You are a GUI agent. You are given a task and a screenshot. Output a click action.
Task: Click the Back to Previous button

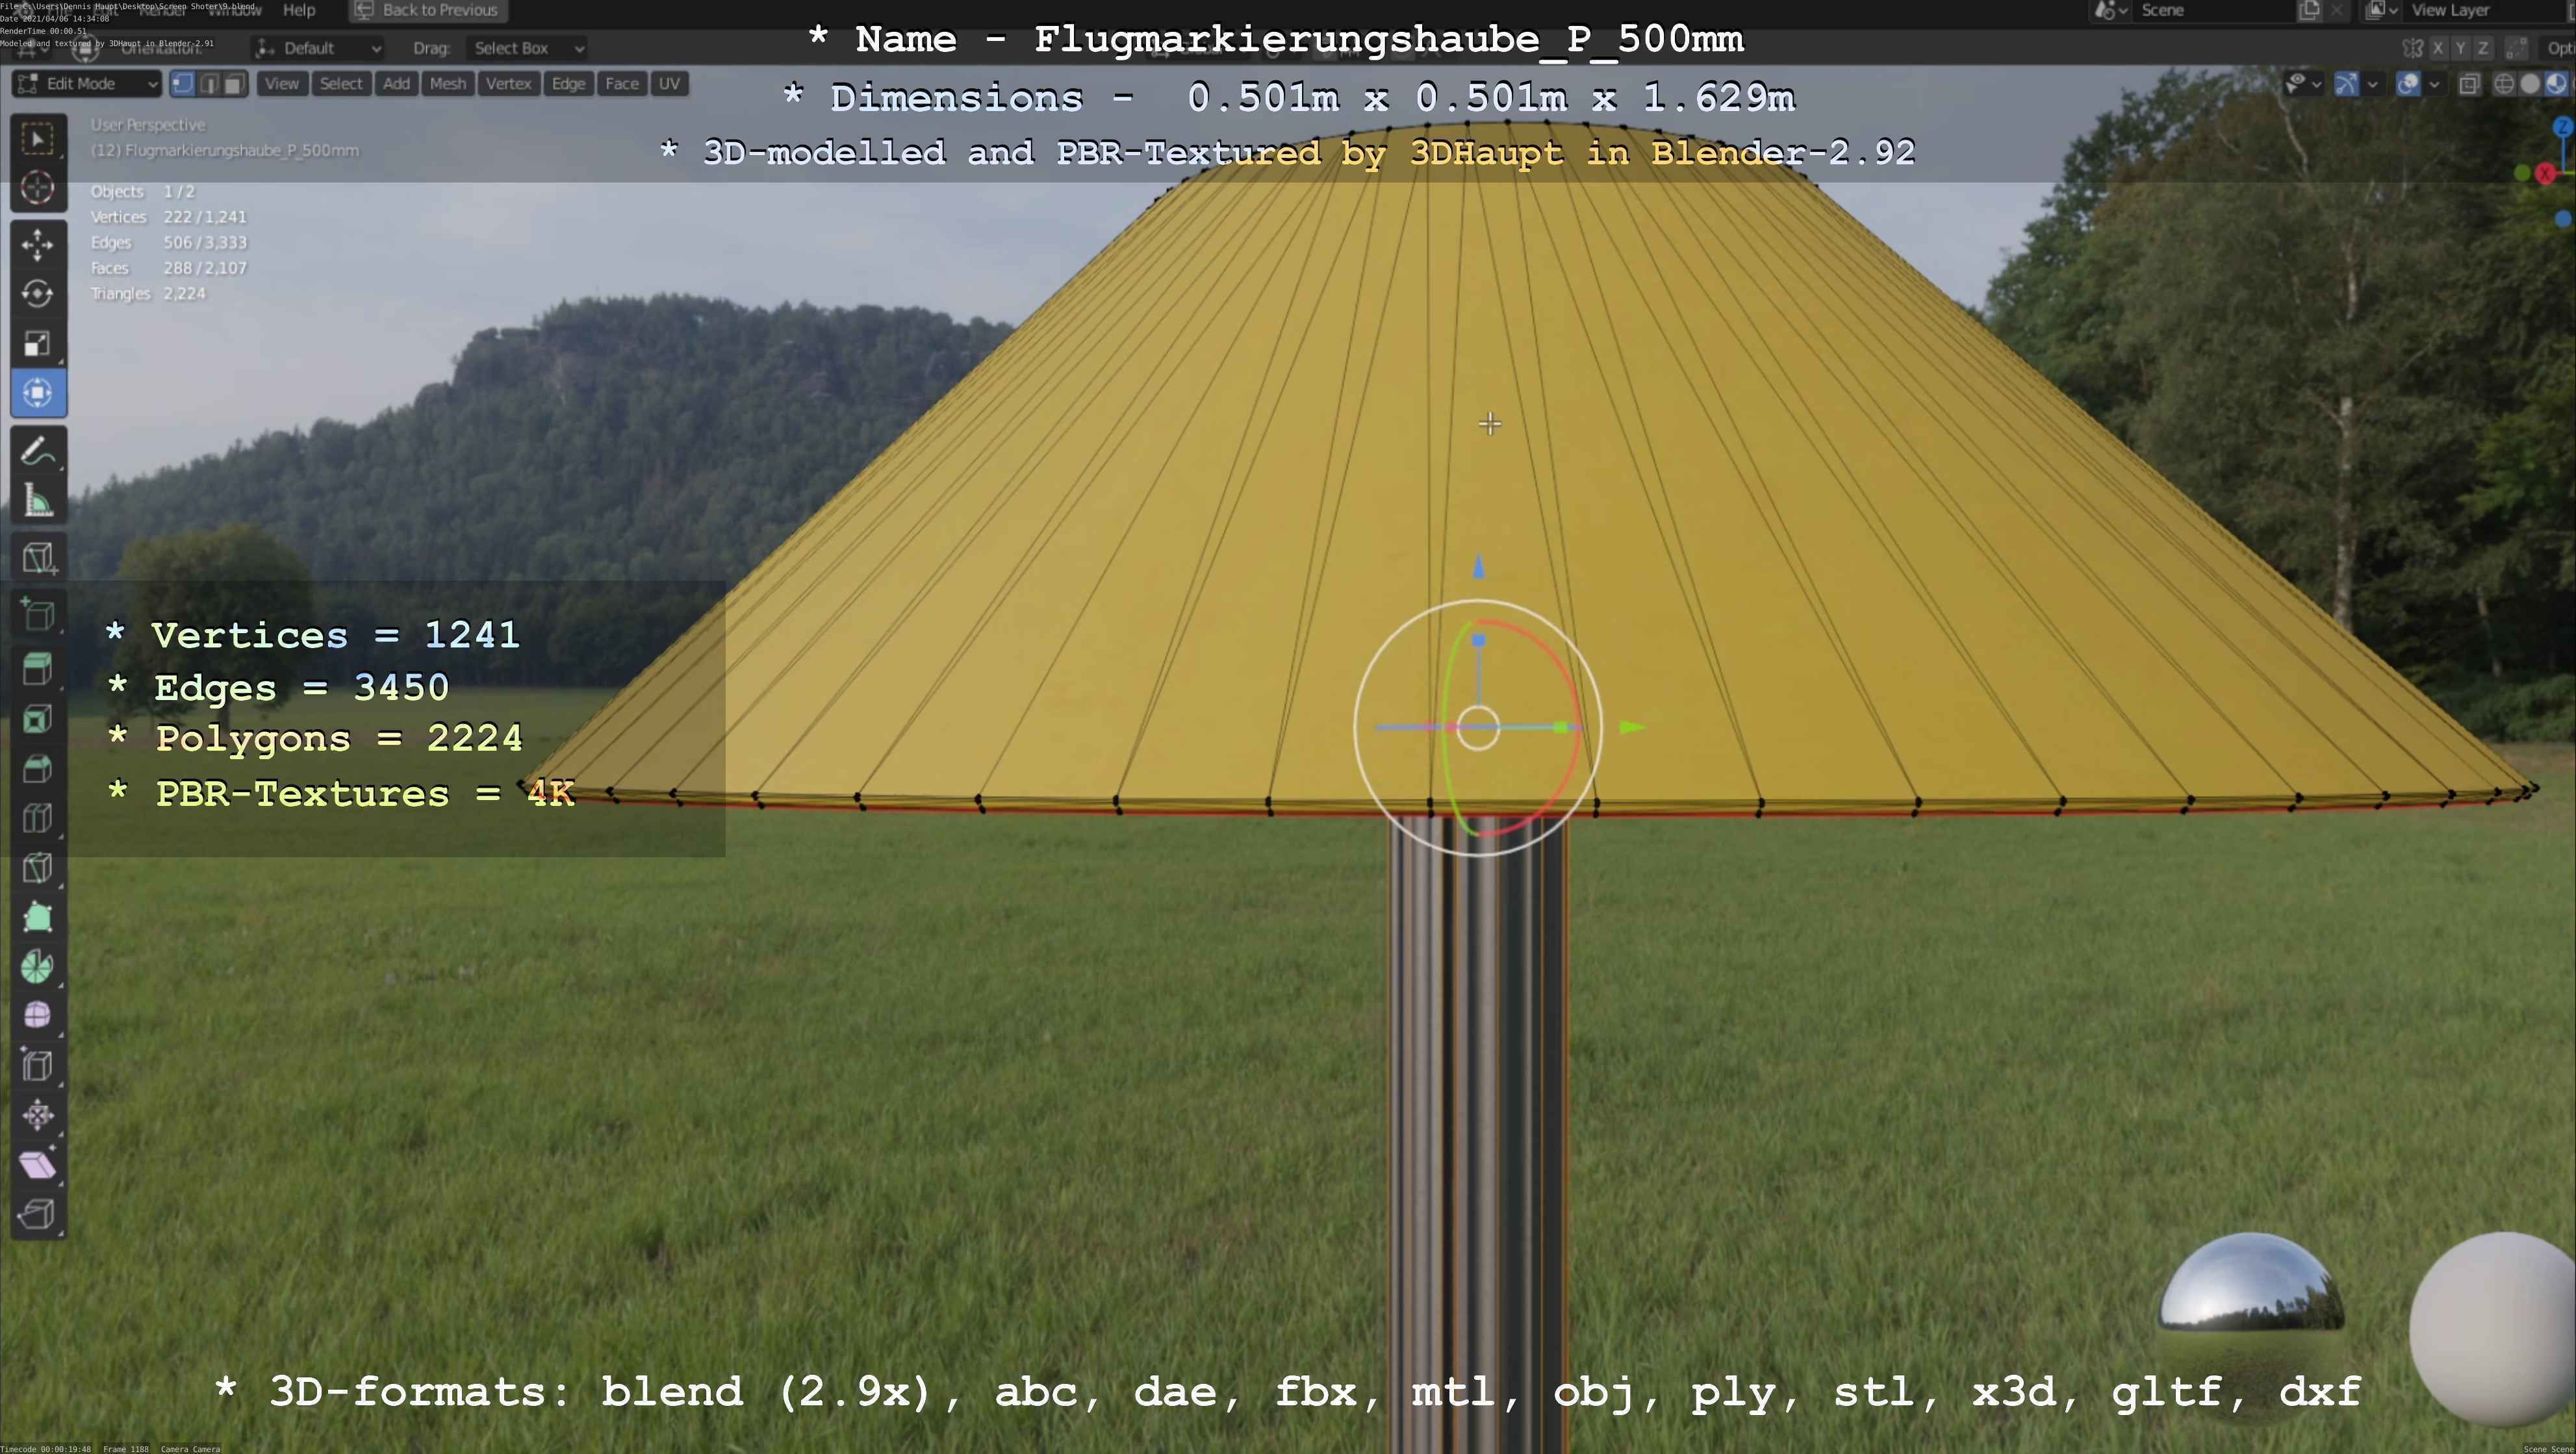coord(428,10)
